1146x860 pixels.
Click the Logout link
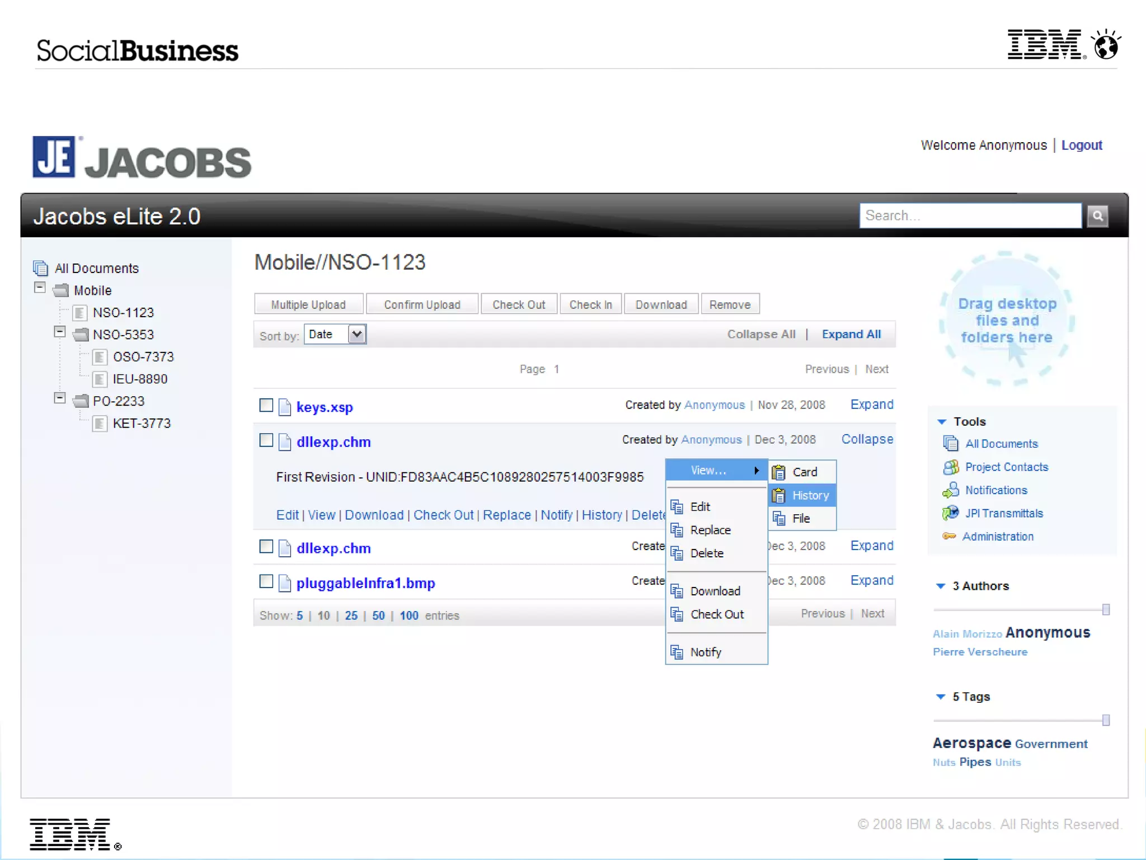(x=1081, y=145)
